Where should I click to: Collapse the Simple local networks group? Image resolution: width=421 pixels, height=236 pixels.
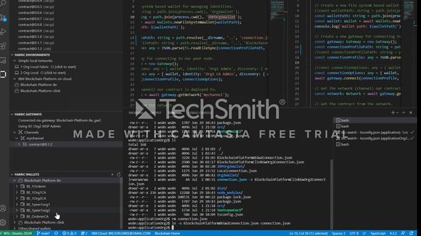pyautogui.click(x=14, y=61)
